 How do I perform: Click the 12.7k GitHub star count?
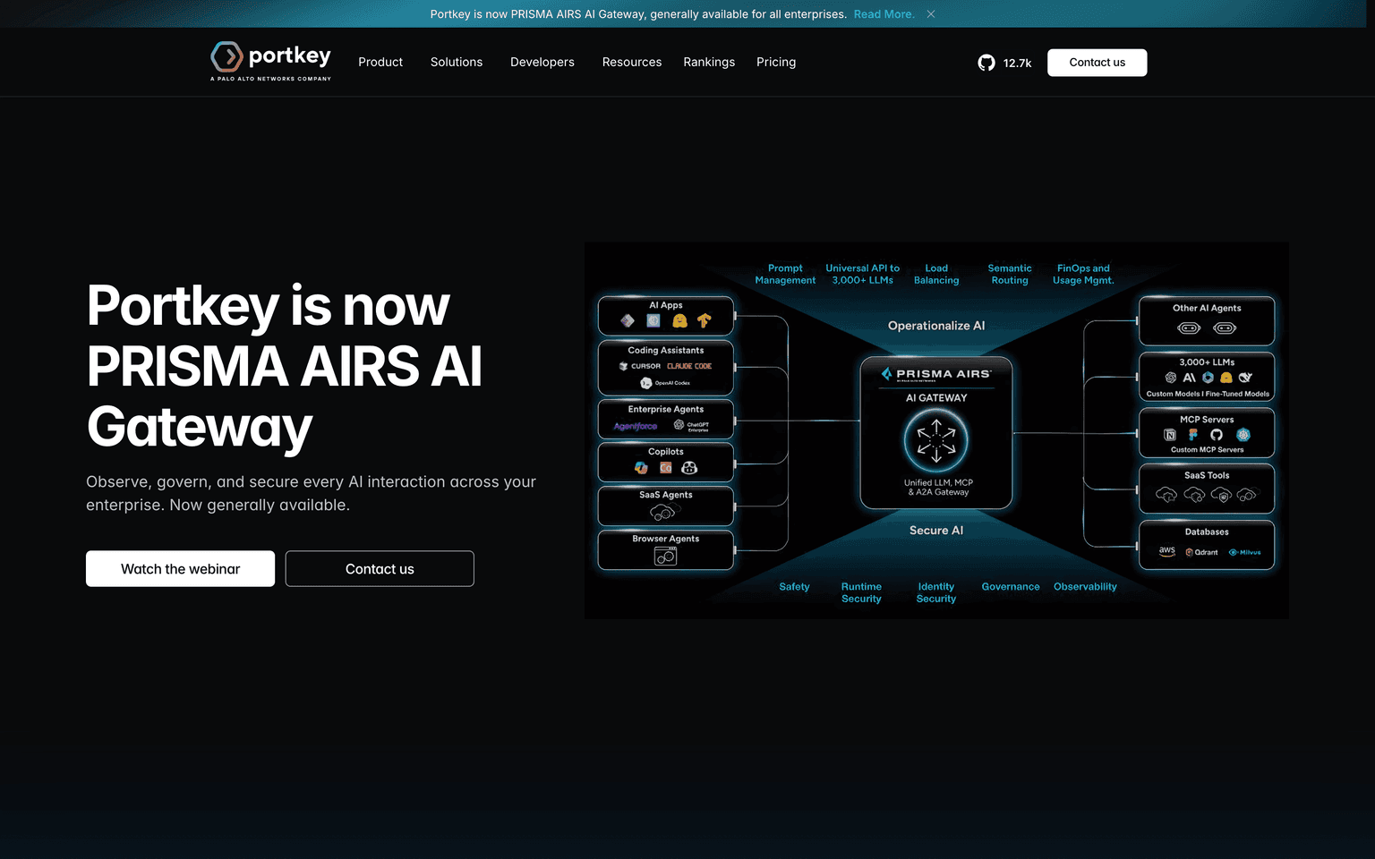click(x=1017, y=64)
